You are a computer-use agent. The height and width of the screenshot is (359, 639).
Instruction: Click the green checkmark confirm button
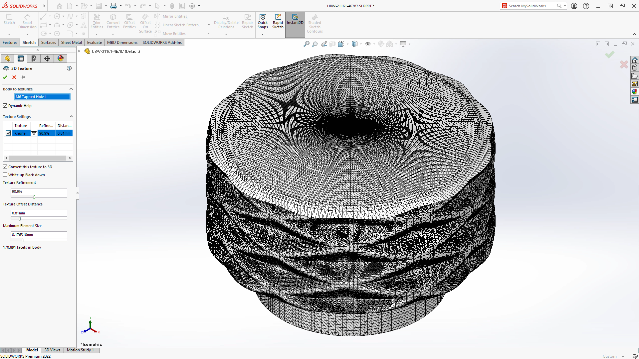6,77
